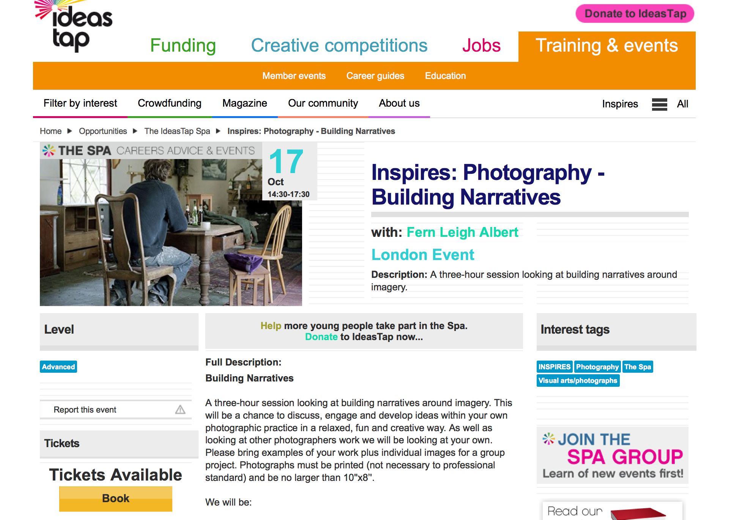Click the warning triangle icon on Report this event
Viewport: 731px width, 520px height.
coord(180,410)
